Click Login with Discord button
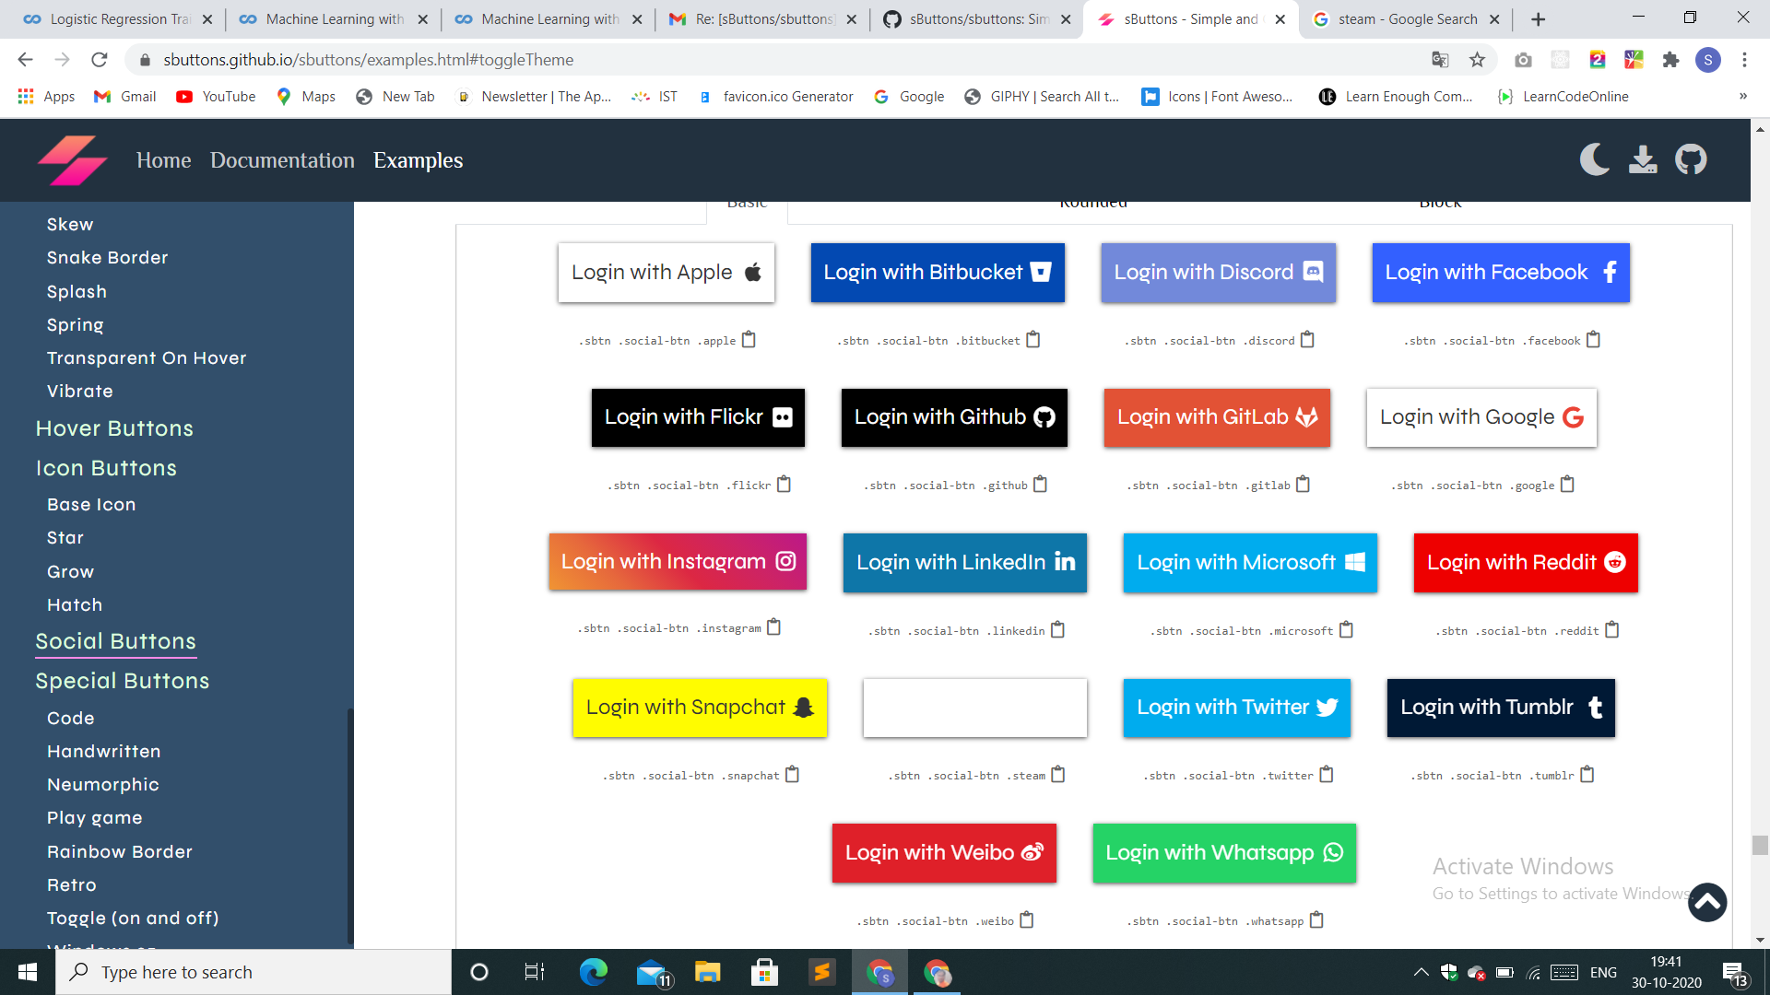This screenshot has width=1770, height=995. [1219, 273]
